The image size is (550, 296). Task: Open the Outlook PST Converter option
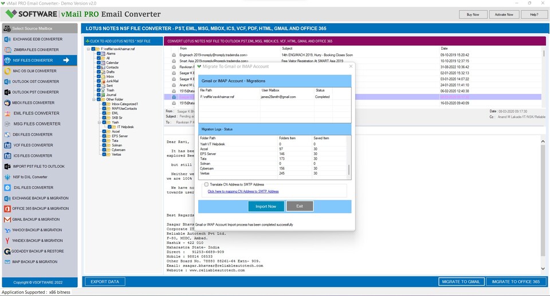point(40,92)
